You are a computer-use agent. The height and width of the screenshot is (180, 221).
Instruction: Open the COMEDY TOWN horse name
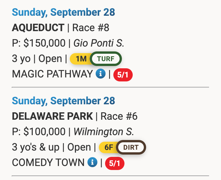click(48, 163)
